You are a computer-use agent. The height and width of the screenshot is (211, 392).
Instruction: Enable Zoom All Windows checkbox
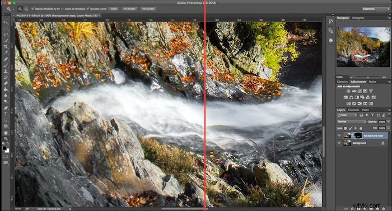[63, 9]
